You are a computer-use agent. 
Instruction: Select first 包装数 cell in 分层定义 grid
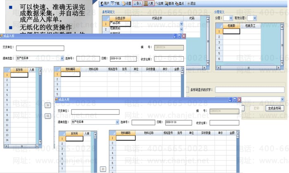[231, 31]
